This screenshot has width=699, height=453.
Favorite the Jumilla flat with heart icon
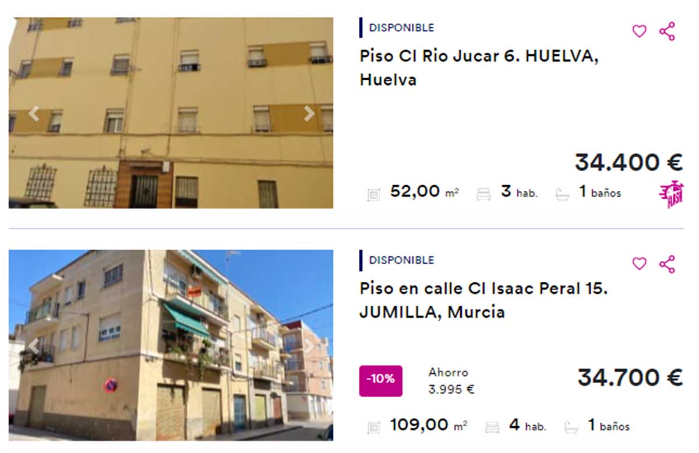point(640,264)
